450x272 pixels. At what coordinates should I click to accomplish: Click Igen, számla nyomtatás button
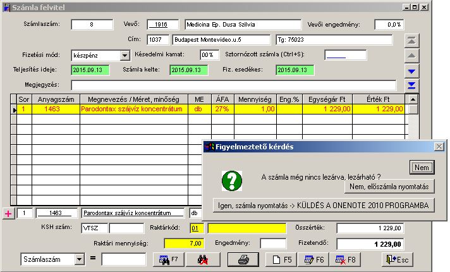pos(324,206)
